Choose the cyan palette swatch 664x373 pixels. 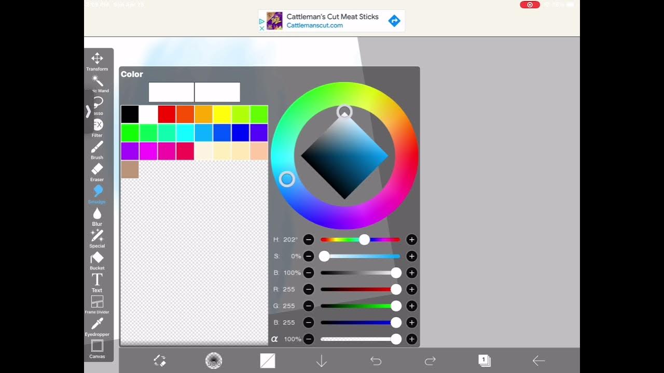click(185, 133)
